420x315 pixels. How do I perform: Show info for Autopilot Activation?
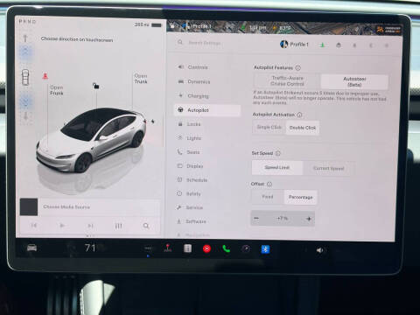(x=299, y=115)
